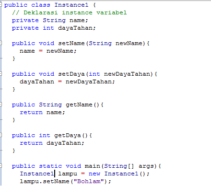Click the closing brace of getDaya method
The width and height of the screenshot is (211, 186).
(x=14, y=151)
